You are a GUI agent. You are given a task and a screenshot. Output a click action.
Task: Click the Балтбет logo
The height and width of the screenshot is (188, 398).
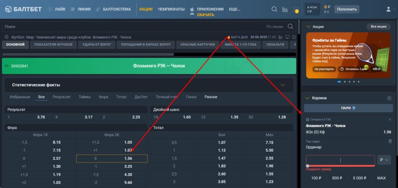[23, 9]
